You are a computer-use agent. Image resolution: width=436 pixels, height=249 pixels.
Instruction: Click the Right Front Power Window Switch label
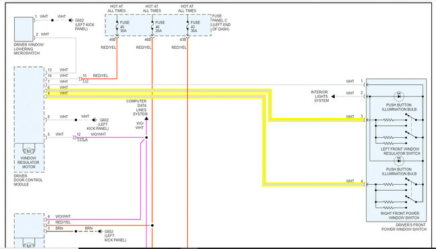coord(400,216)
